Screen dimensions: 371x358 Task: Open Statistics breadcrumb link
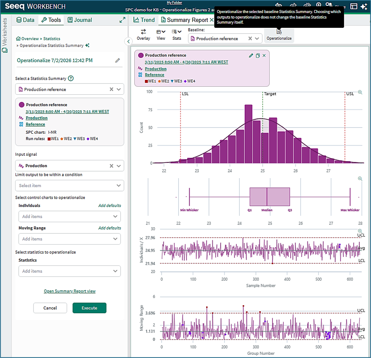(52, 39)
